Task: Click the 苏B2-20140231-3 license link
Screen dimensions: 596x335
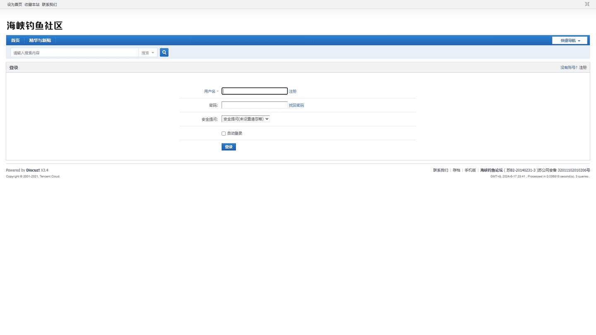Action: 521,170
